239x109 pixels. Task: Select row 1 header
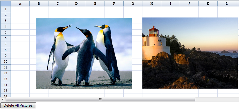pos(6,9)
